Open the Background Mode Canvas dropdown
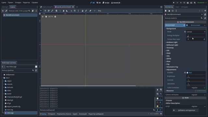 click(196, 32)
